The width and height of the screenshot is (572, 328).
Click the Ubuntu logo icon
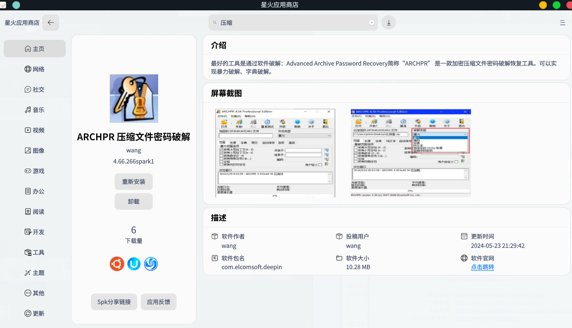click(x=117, y=264)
